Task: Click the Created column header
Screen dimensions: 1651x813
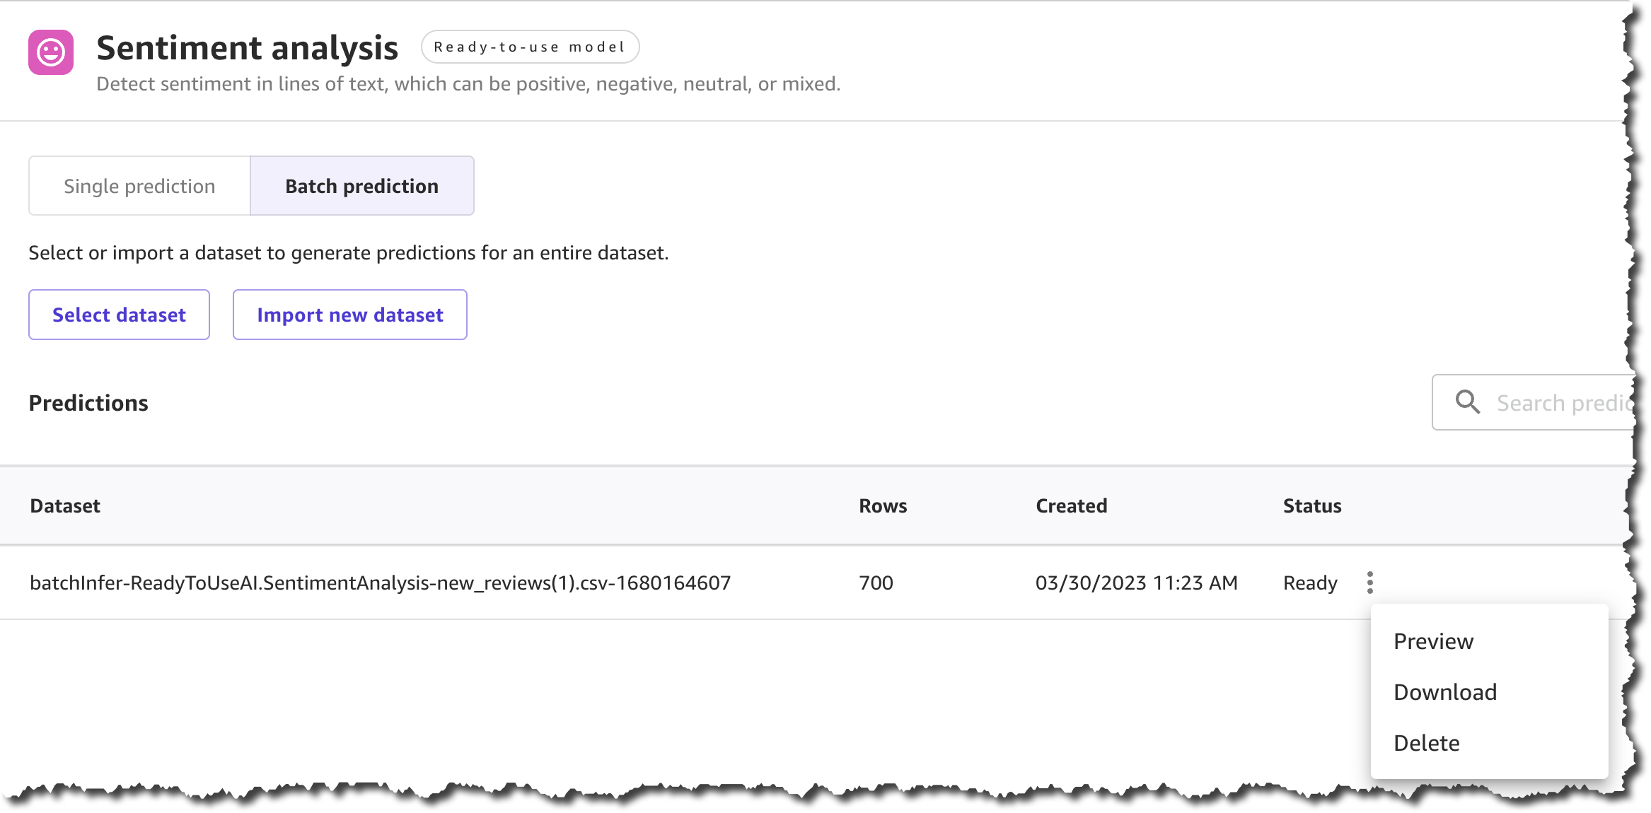Action: point(1071,505)
